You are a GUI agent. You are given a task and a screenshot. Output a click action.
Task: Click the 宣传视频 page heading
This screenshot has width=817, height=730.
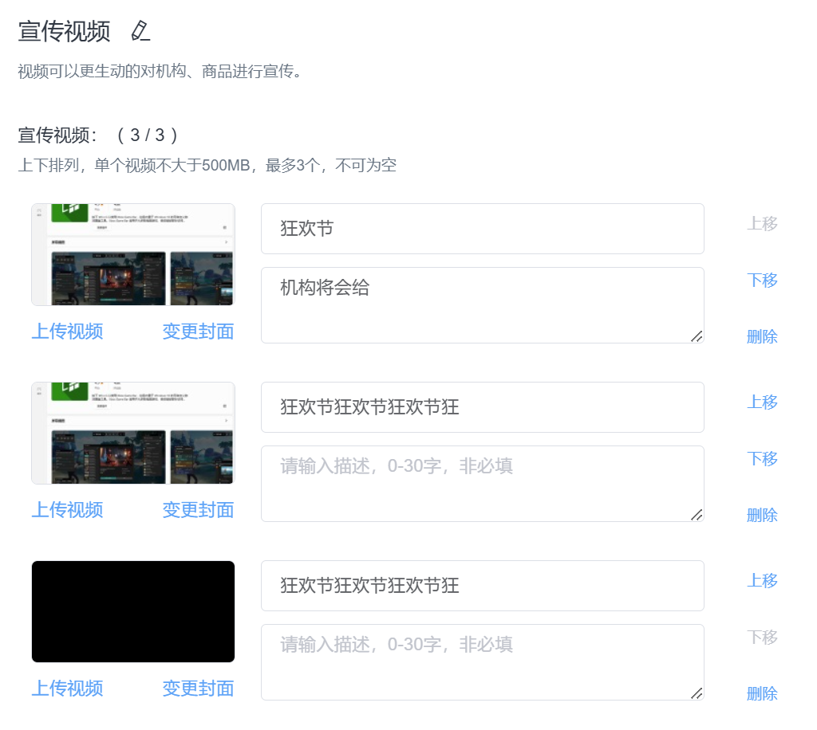point(64,31)
